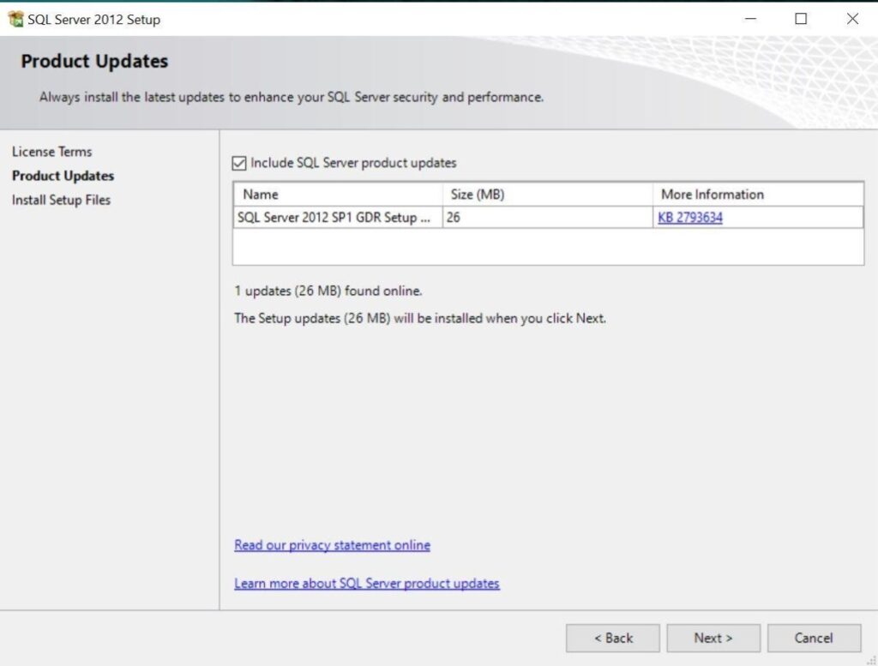Toggle Include SQL Server product updates checkbox
Image resolution: width=878 pixels, height=666 pixels.
pyautogui.click(x=240, y=163)
